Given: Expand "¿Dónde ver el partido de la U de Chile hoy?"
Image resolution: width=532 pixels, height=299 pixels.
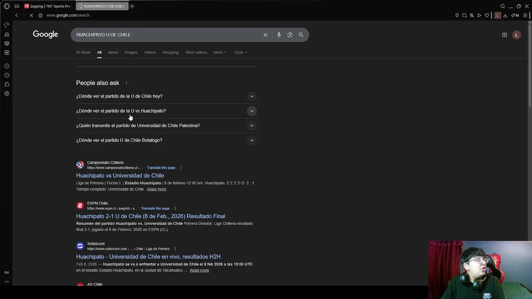Looking at the screenshot, I should 166,96.
